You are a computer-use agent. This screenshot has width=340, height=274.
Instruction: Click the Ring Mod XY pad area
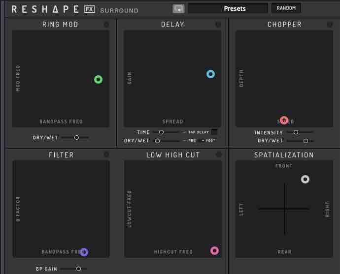pyautogui.click(x=61, y=79)
